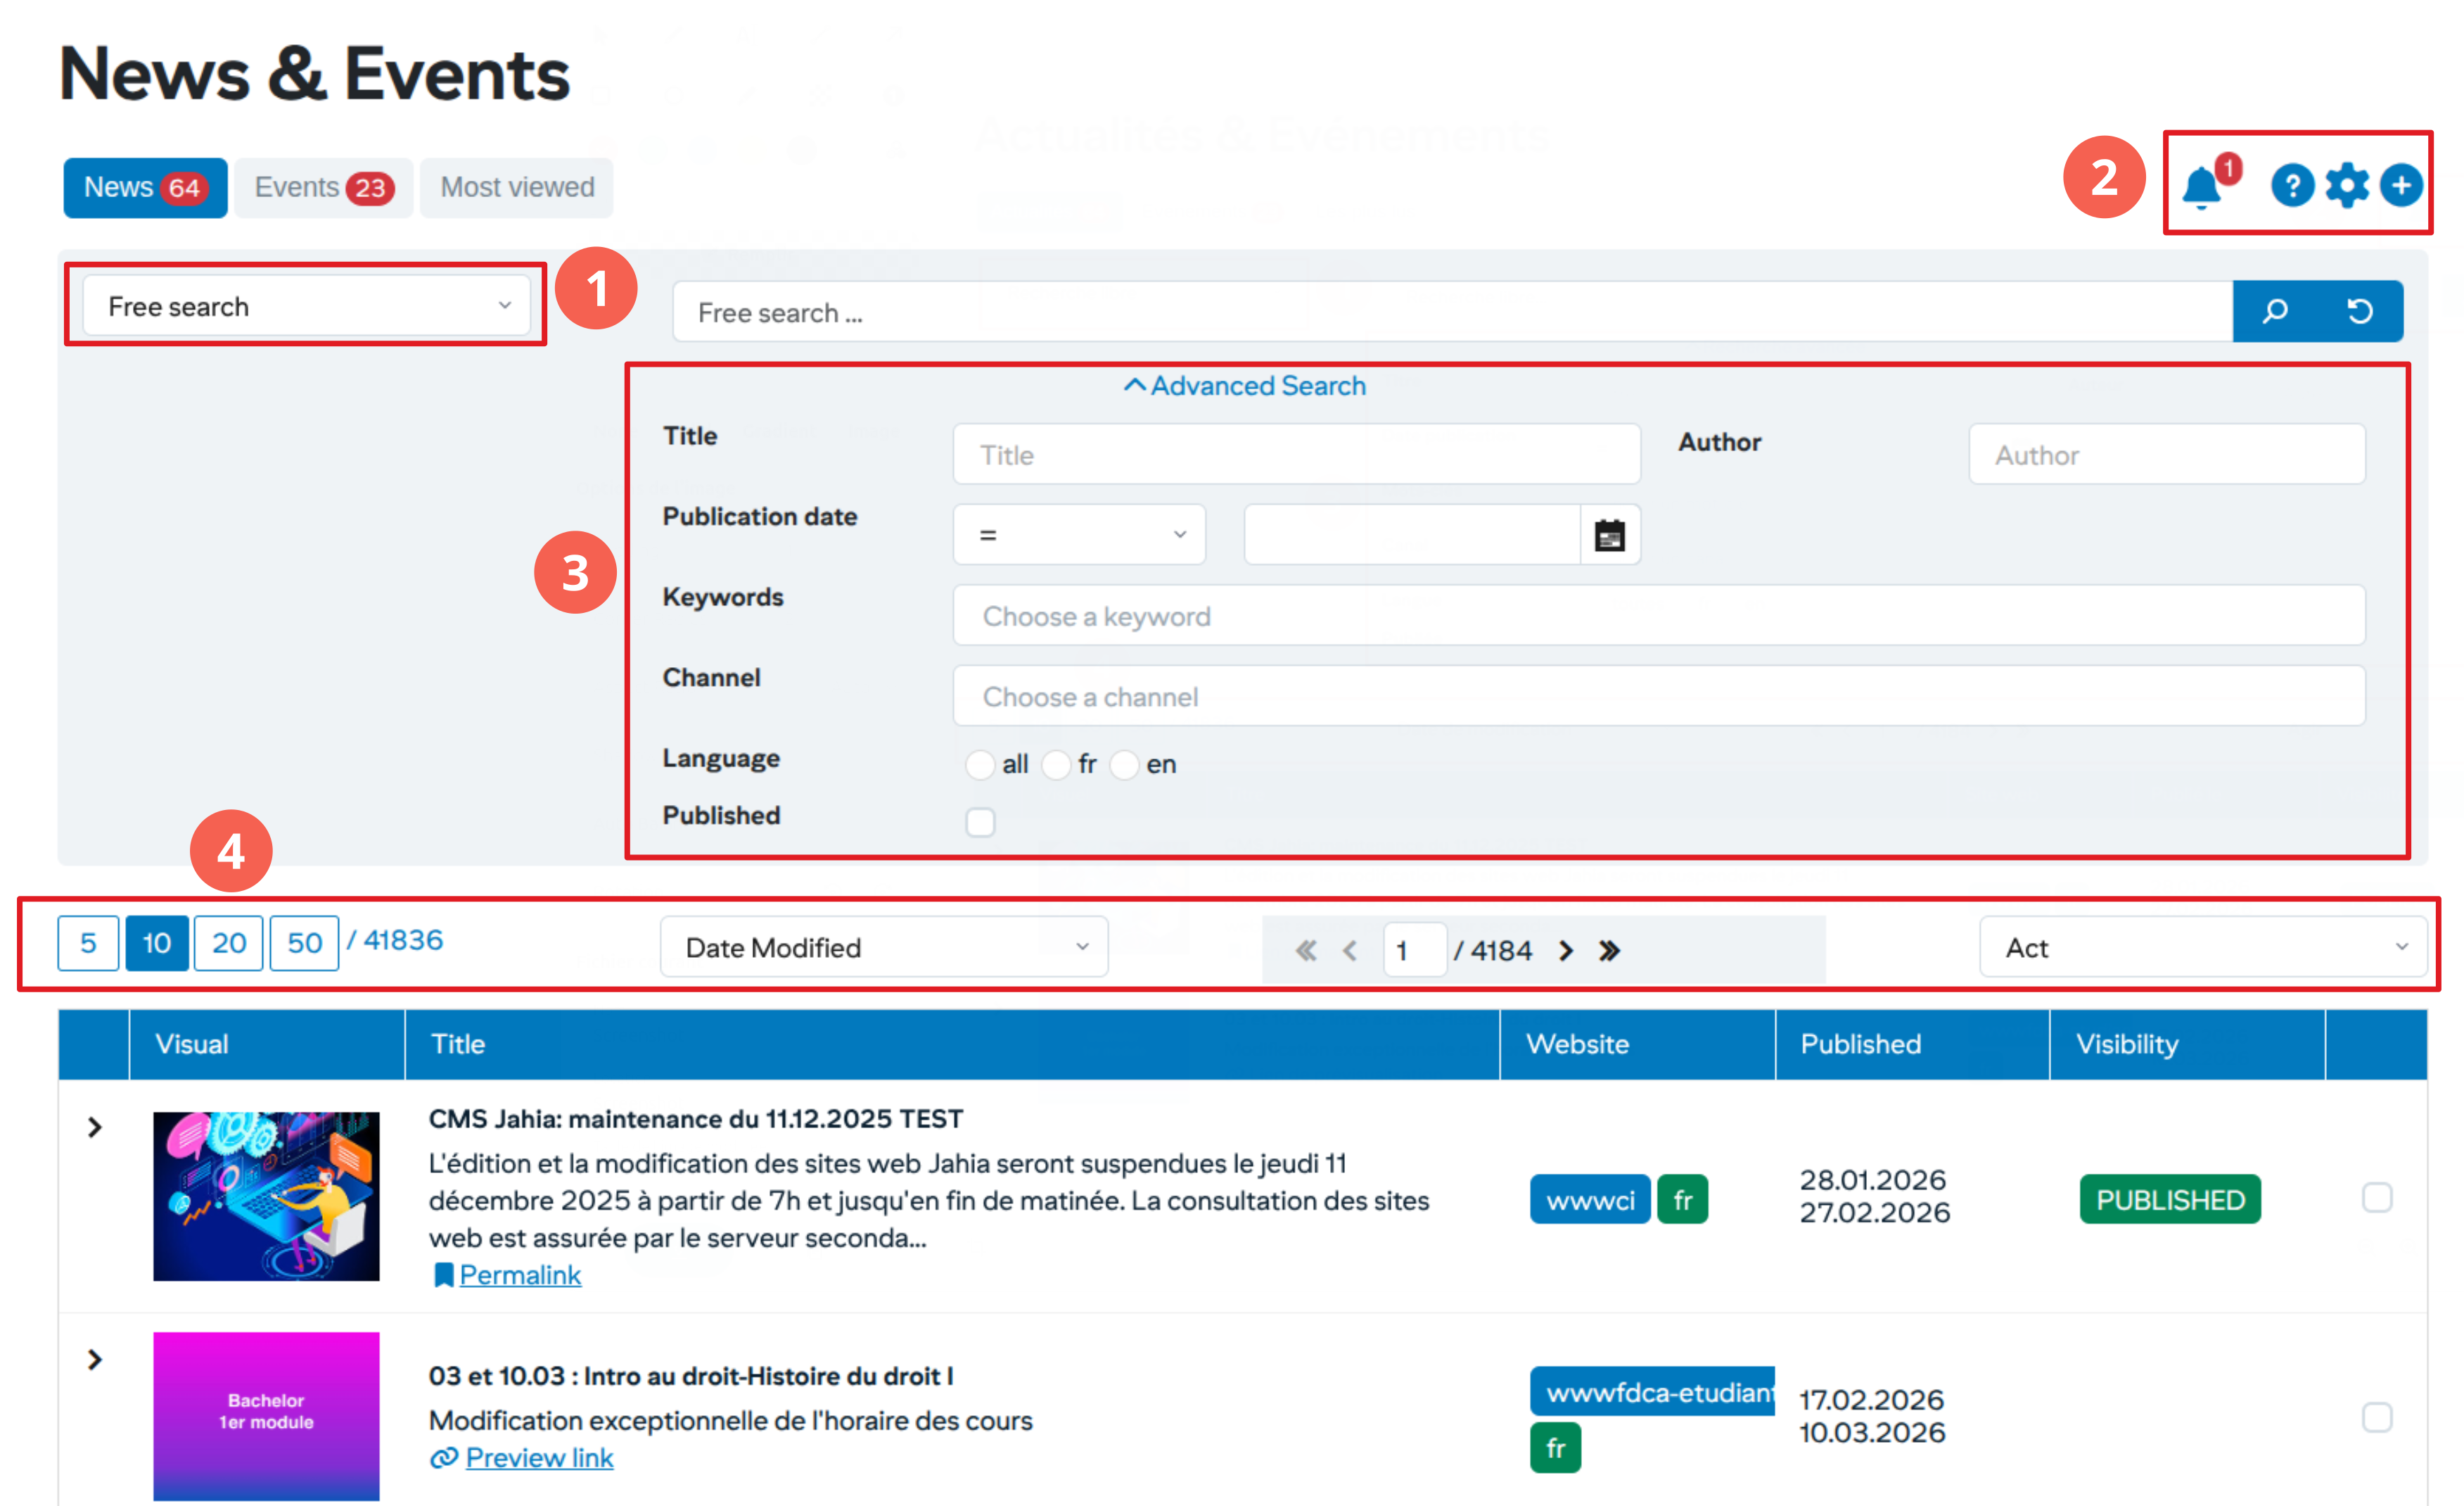This screenshot has width=2464, height=1506.
Task: Switch to the Events tab
Action: (x=323, y=187)
